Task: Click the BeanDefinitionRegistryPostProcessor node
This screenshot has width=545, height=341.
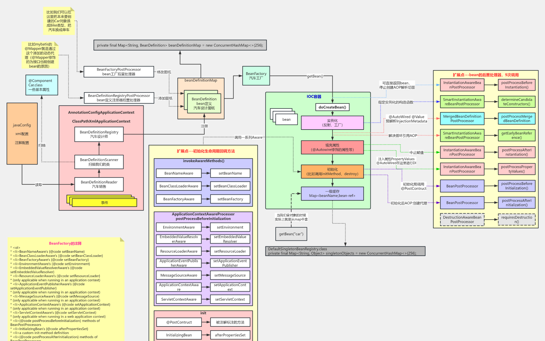Action: coord(119,98)
